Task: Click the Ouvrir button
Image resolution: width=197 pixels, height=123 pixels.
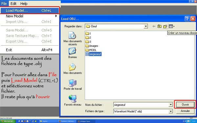Action: click(x=185, y=104)
